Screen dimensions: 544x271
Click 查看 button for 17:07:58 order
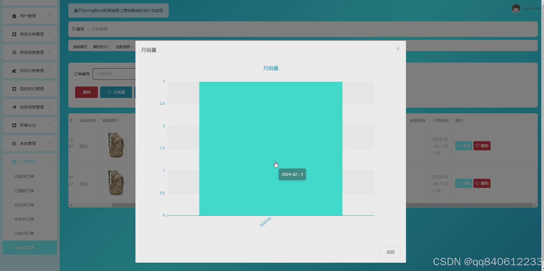(463, 146)
